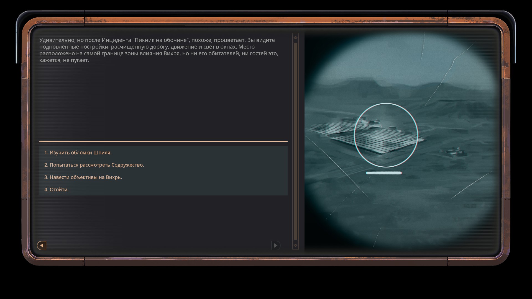Click the circular target reticle in scope
This screenshot has width=532, height=299.
(386, 135)
